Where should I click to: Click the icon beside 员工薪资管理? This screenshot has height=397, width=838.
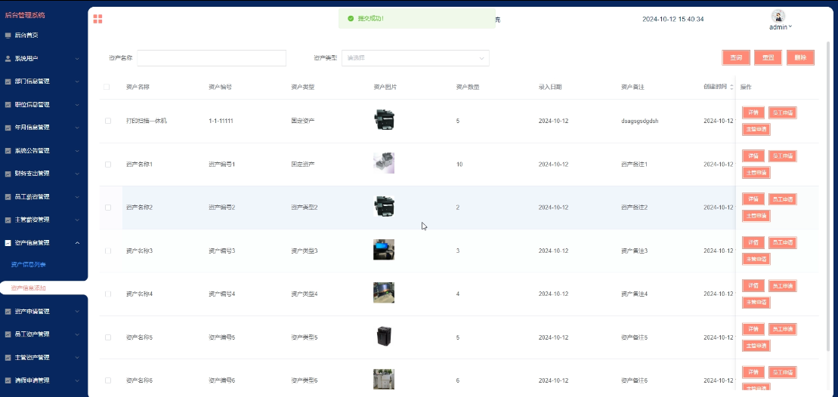click(x=8, y=197)
